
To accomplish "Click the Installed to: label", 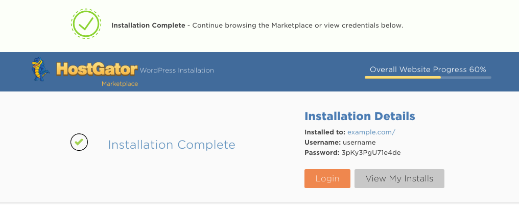I will point(325,132).
